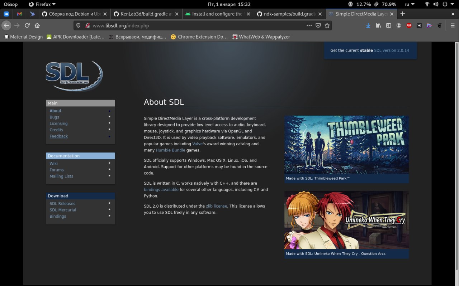Click the memory usage 70.9% indicator
459x286 pixels.
point(385,4)
